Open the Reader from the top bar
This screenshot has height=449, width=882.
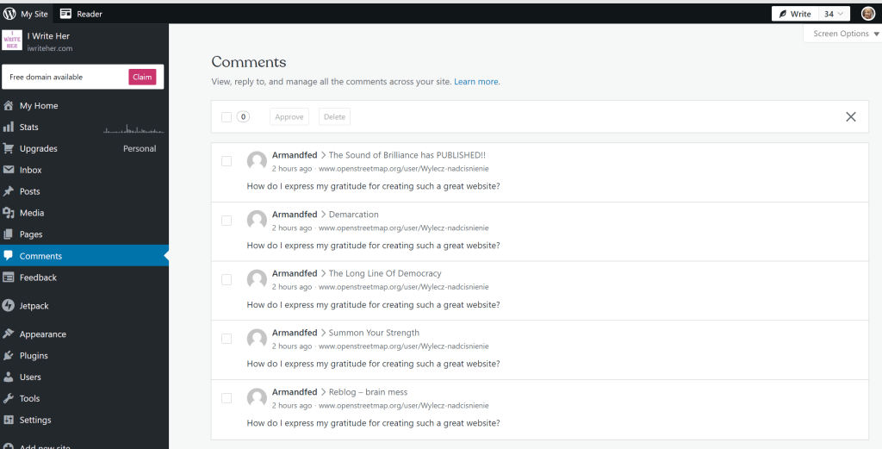81,14
